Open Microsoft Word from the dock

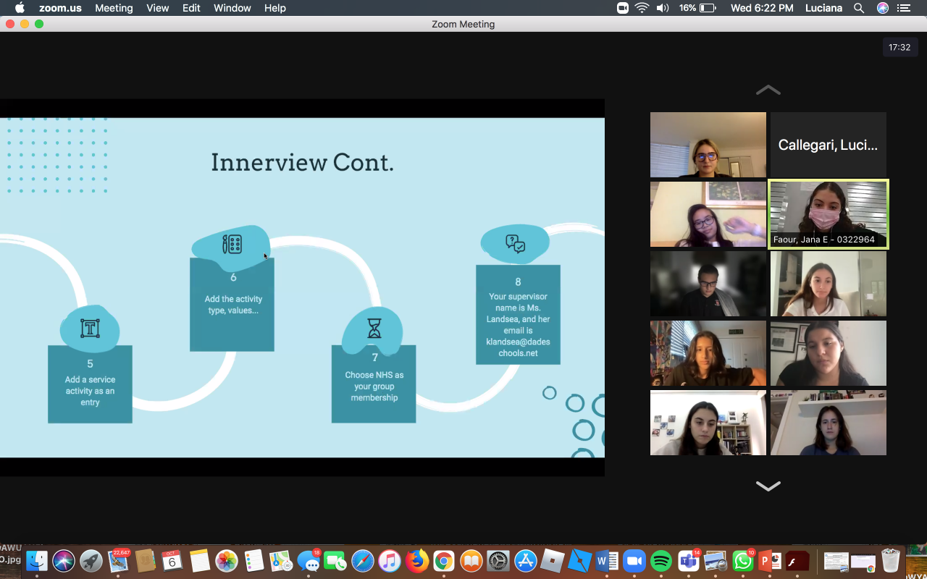(607, 561)
